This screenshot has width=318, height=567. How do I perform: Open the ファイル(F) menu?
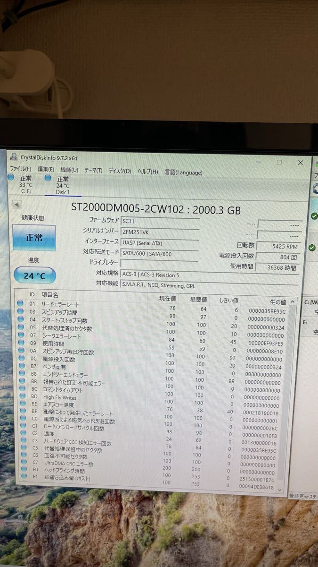click(x=20, y=169)
